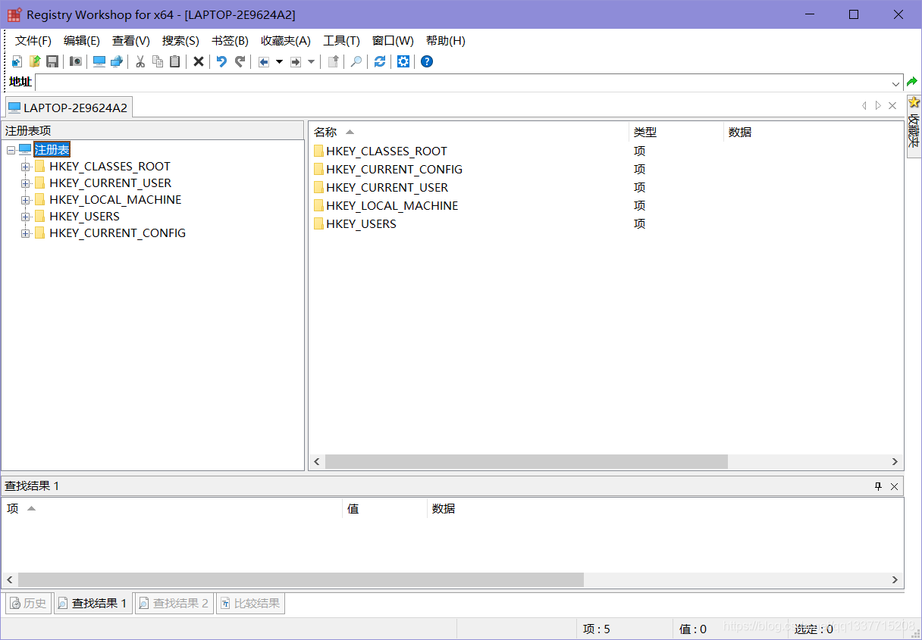The image size is (922, 640).
Task: Open the back history dropdown arrow
Action: point(279,61)
